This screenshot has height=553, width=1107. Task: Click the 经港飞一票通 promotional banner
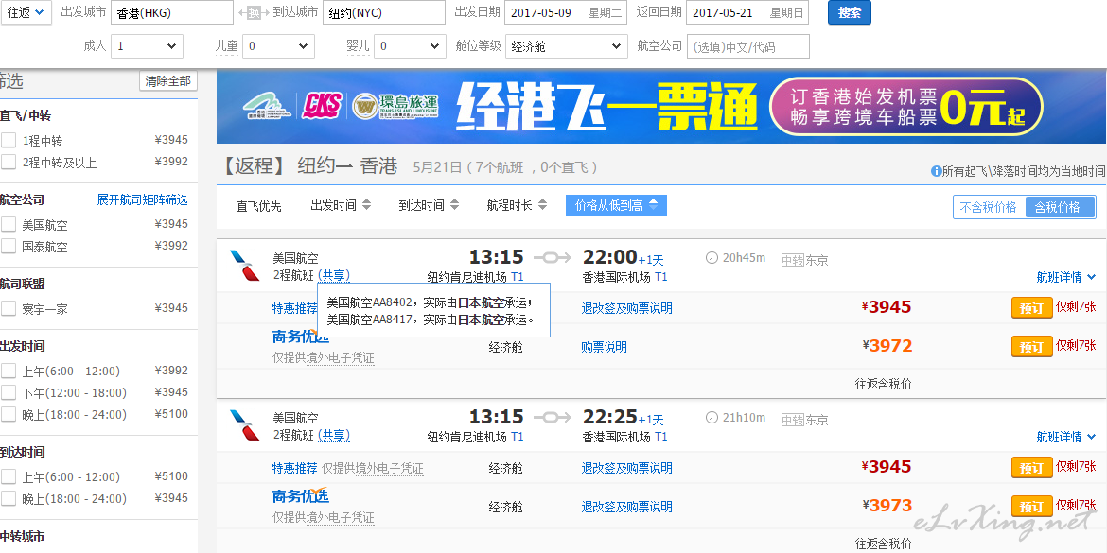click(660, 107)
